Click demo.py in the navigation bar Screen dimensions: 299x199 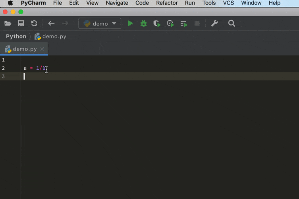click(x=54, y=37)
